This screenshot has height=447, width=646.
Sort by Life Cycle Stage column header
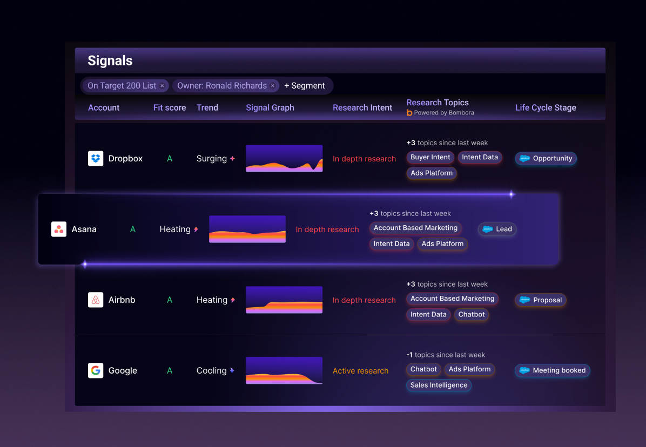tap(546, 108)
